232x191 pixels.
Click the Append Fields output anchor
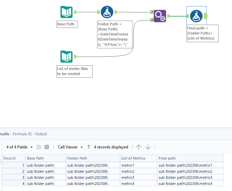(168, 16)
